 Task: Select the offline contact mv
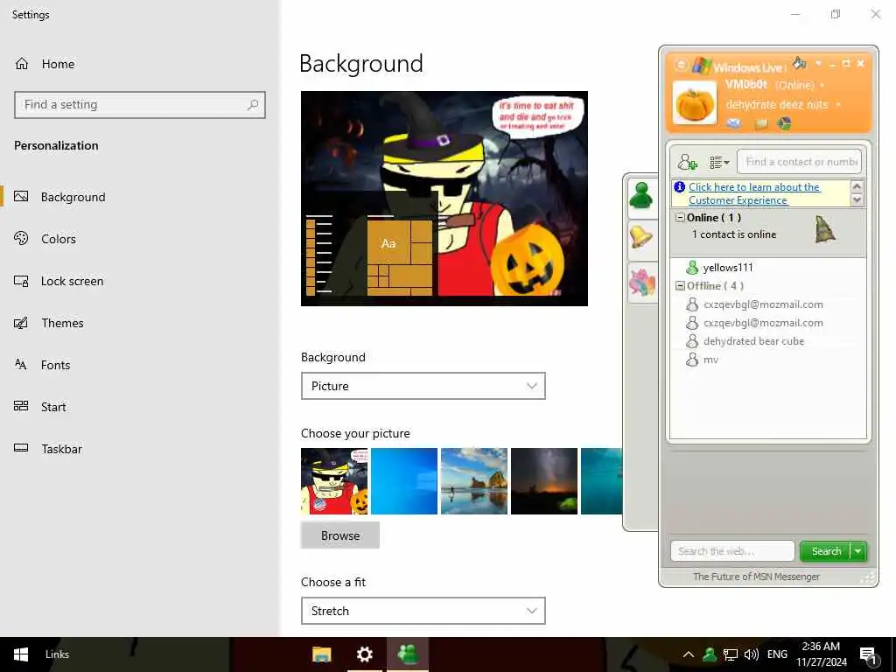[x=710, y=360]
